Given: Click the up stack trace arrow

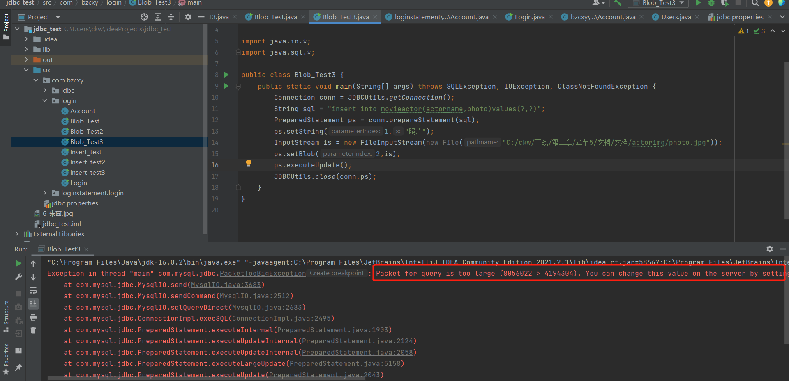Looking at the screenshot, I should [x=33, y=263].
